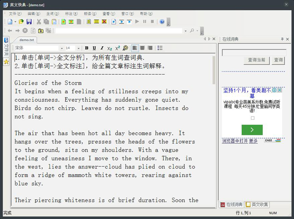Open a file with the yellow folder icon
The image size is (294, 219).
point(21,22)
